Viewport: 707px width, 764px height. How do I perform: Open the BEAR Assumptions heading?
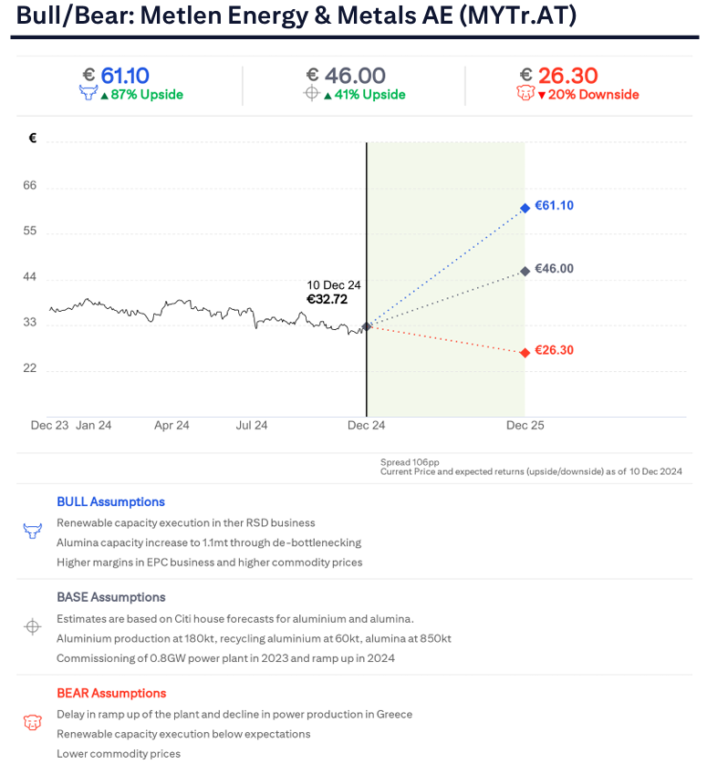tap(110, 693)
